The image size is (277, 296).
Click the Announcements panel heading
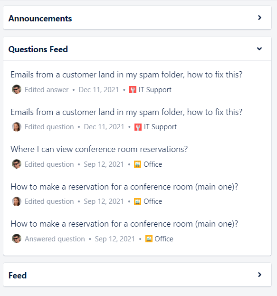[40, 19]
